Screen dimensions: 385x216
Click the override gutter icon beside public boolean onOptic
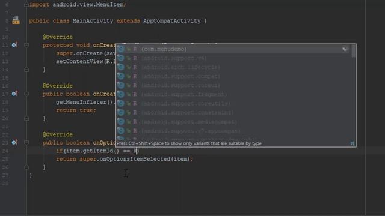(x=14, y=142)
